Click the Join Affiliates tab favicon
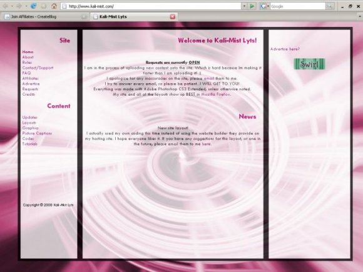The width and height of the screenshot is (363, 272). (x=8, y=17)
